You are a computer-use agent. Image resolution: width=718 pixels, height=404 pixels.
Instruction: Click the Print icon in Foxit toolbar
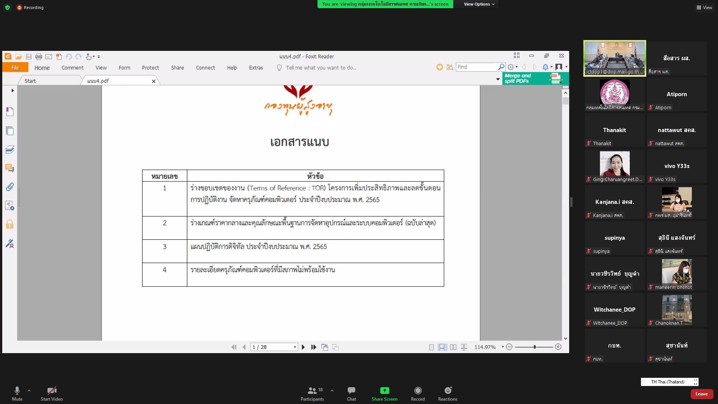tap(39, 56)
